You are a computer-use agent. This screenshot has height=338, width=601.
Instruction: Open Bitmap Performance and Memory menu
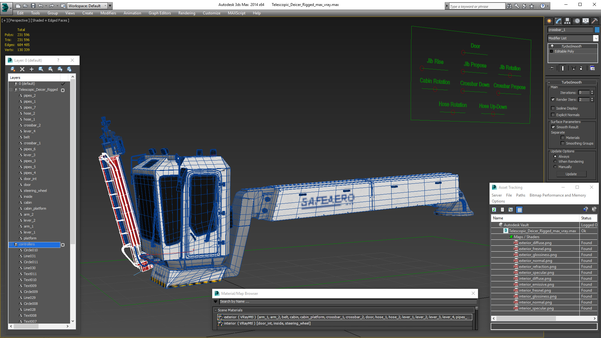pos(557,195)
